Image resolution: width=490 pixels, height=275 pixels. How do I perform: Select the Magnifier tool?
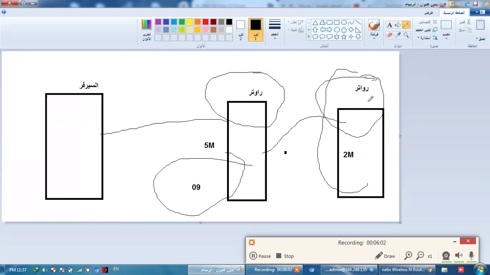pyautogui.click(x=406, y=35)
